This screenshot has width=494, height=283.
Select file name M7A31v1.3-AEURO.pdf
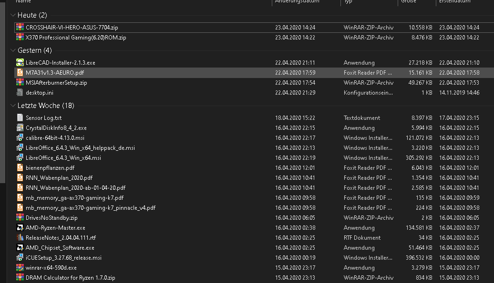[x=55, y=73]
